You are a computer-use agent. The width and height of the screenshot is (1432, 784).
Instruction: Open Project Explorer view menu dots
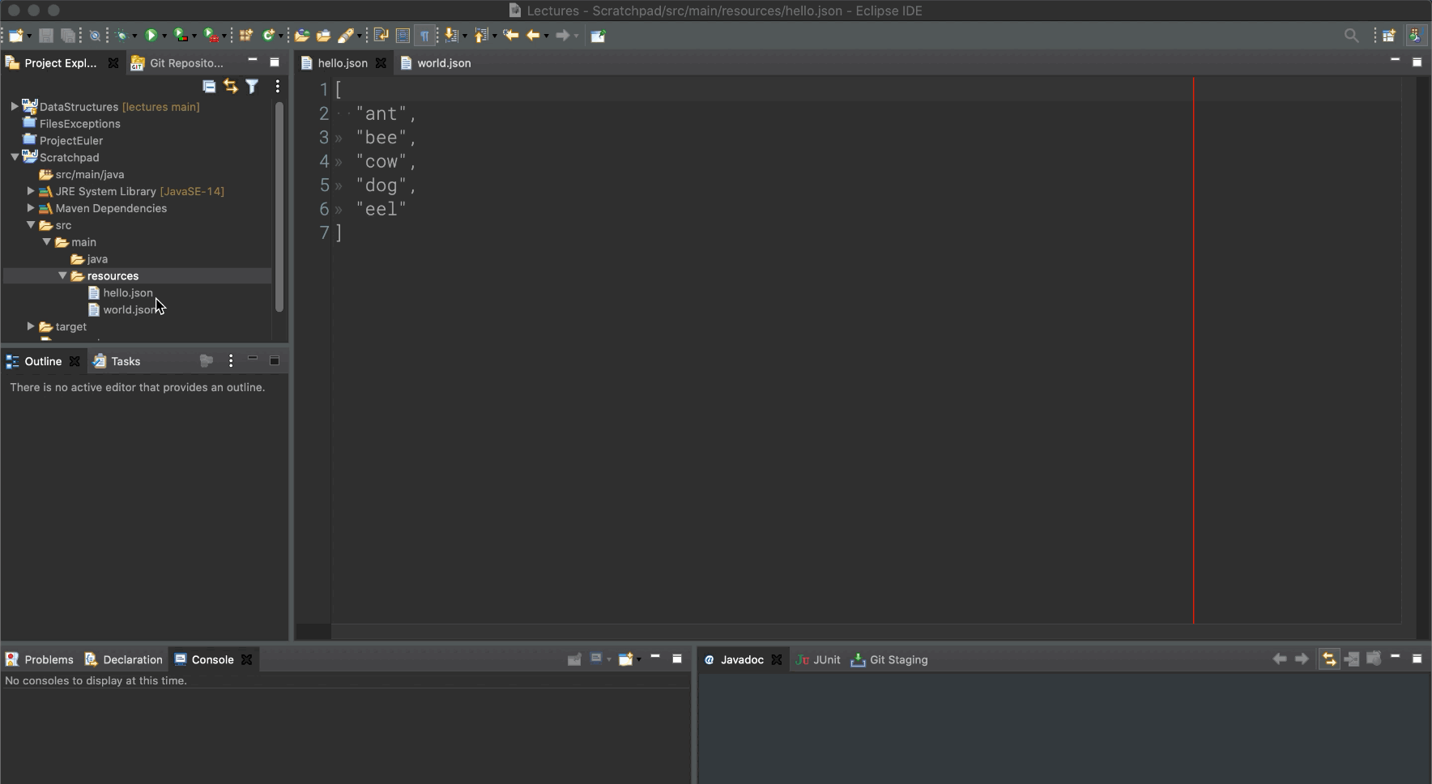pos(277,87)
